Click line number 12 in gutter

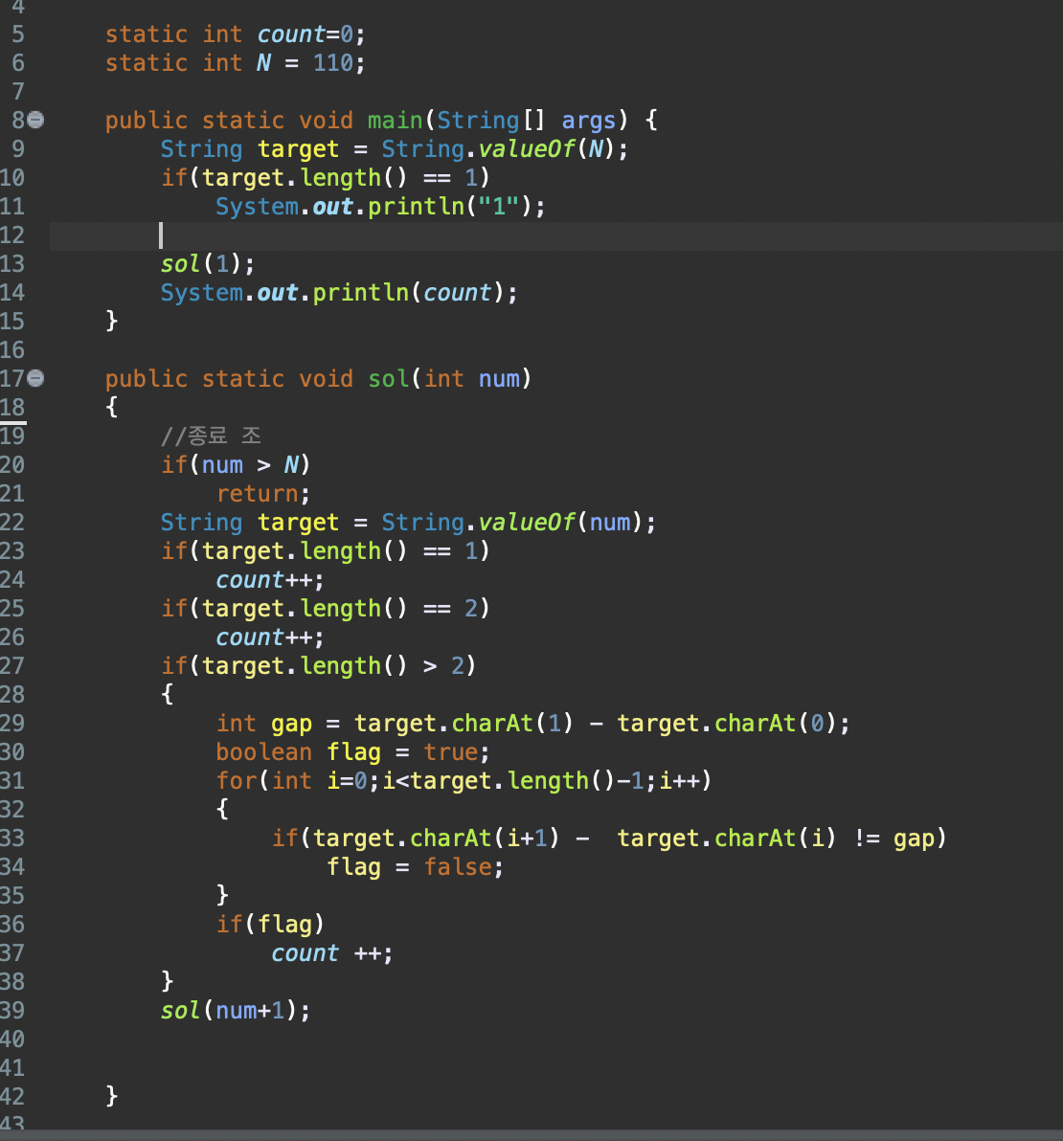tap(12, 235)
